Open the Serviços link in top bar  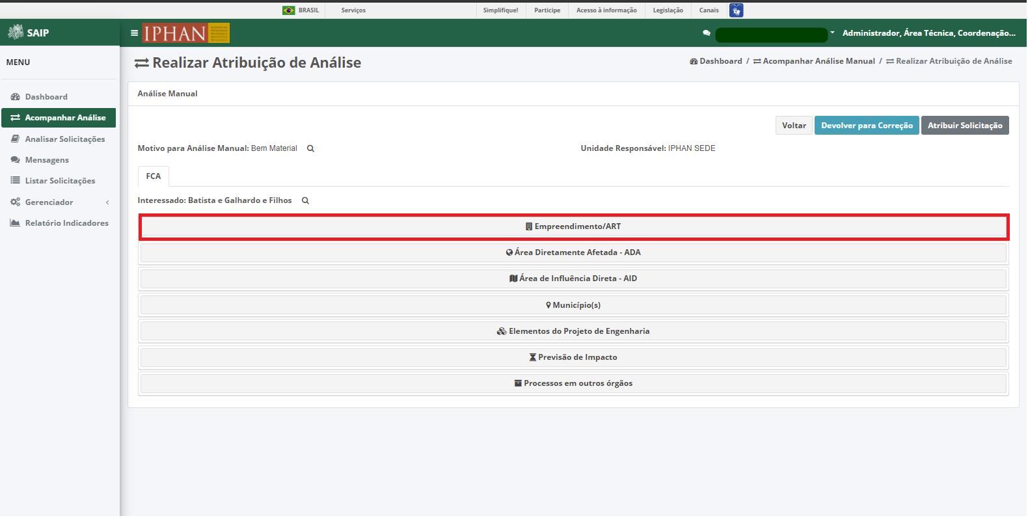[353, 10]
